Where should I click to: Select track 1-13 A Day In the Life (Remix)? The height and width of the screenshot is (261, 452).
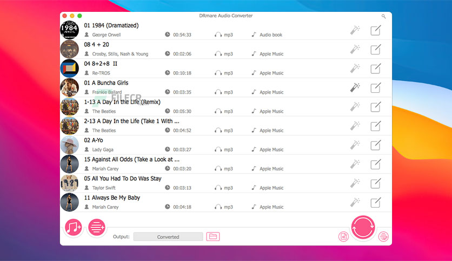122,102
